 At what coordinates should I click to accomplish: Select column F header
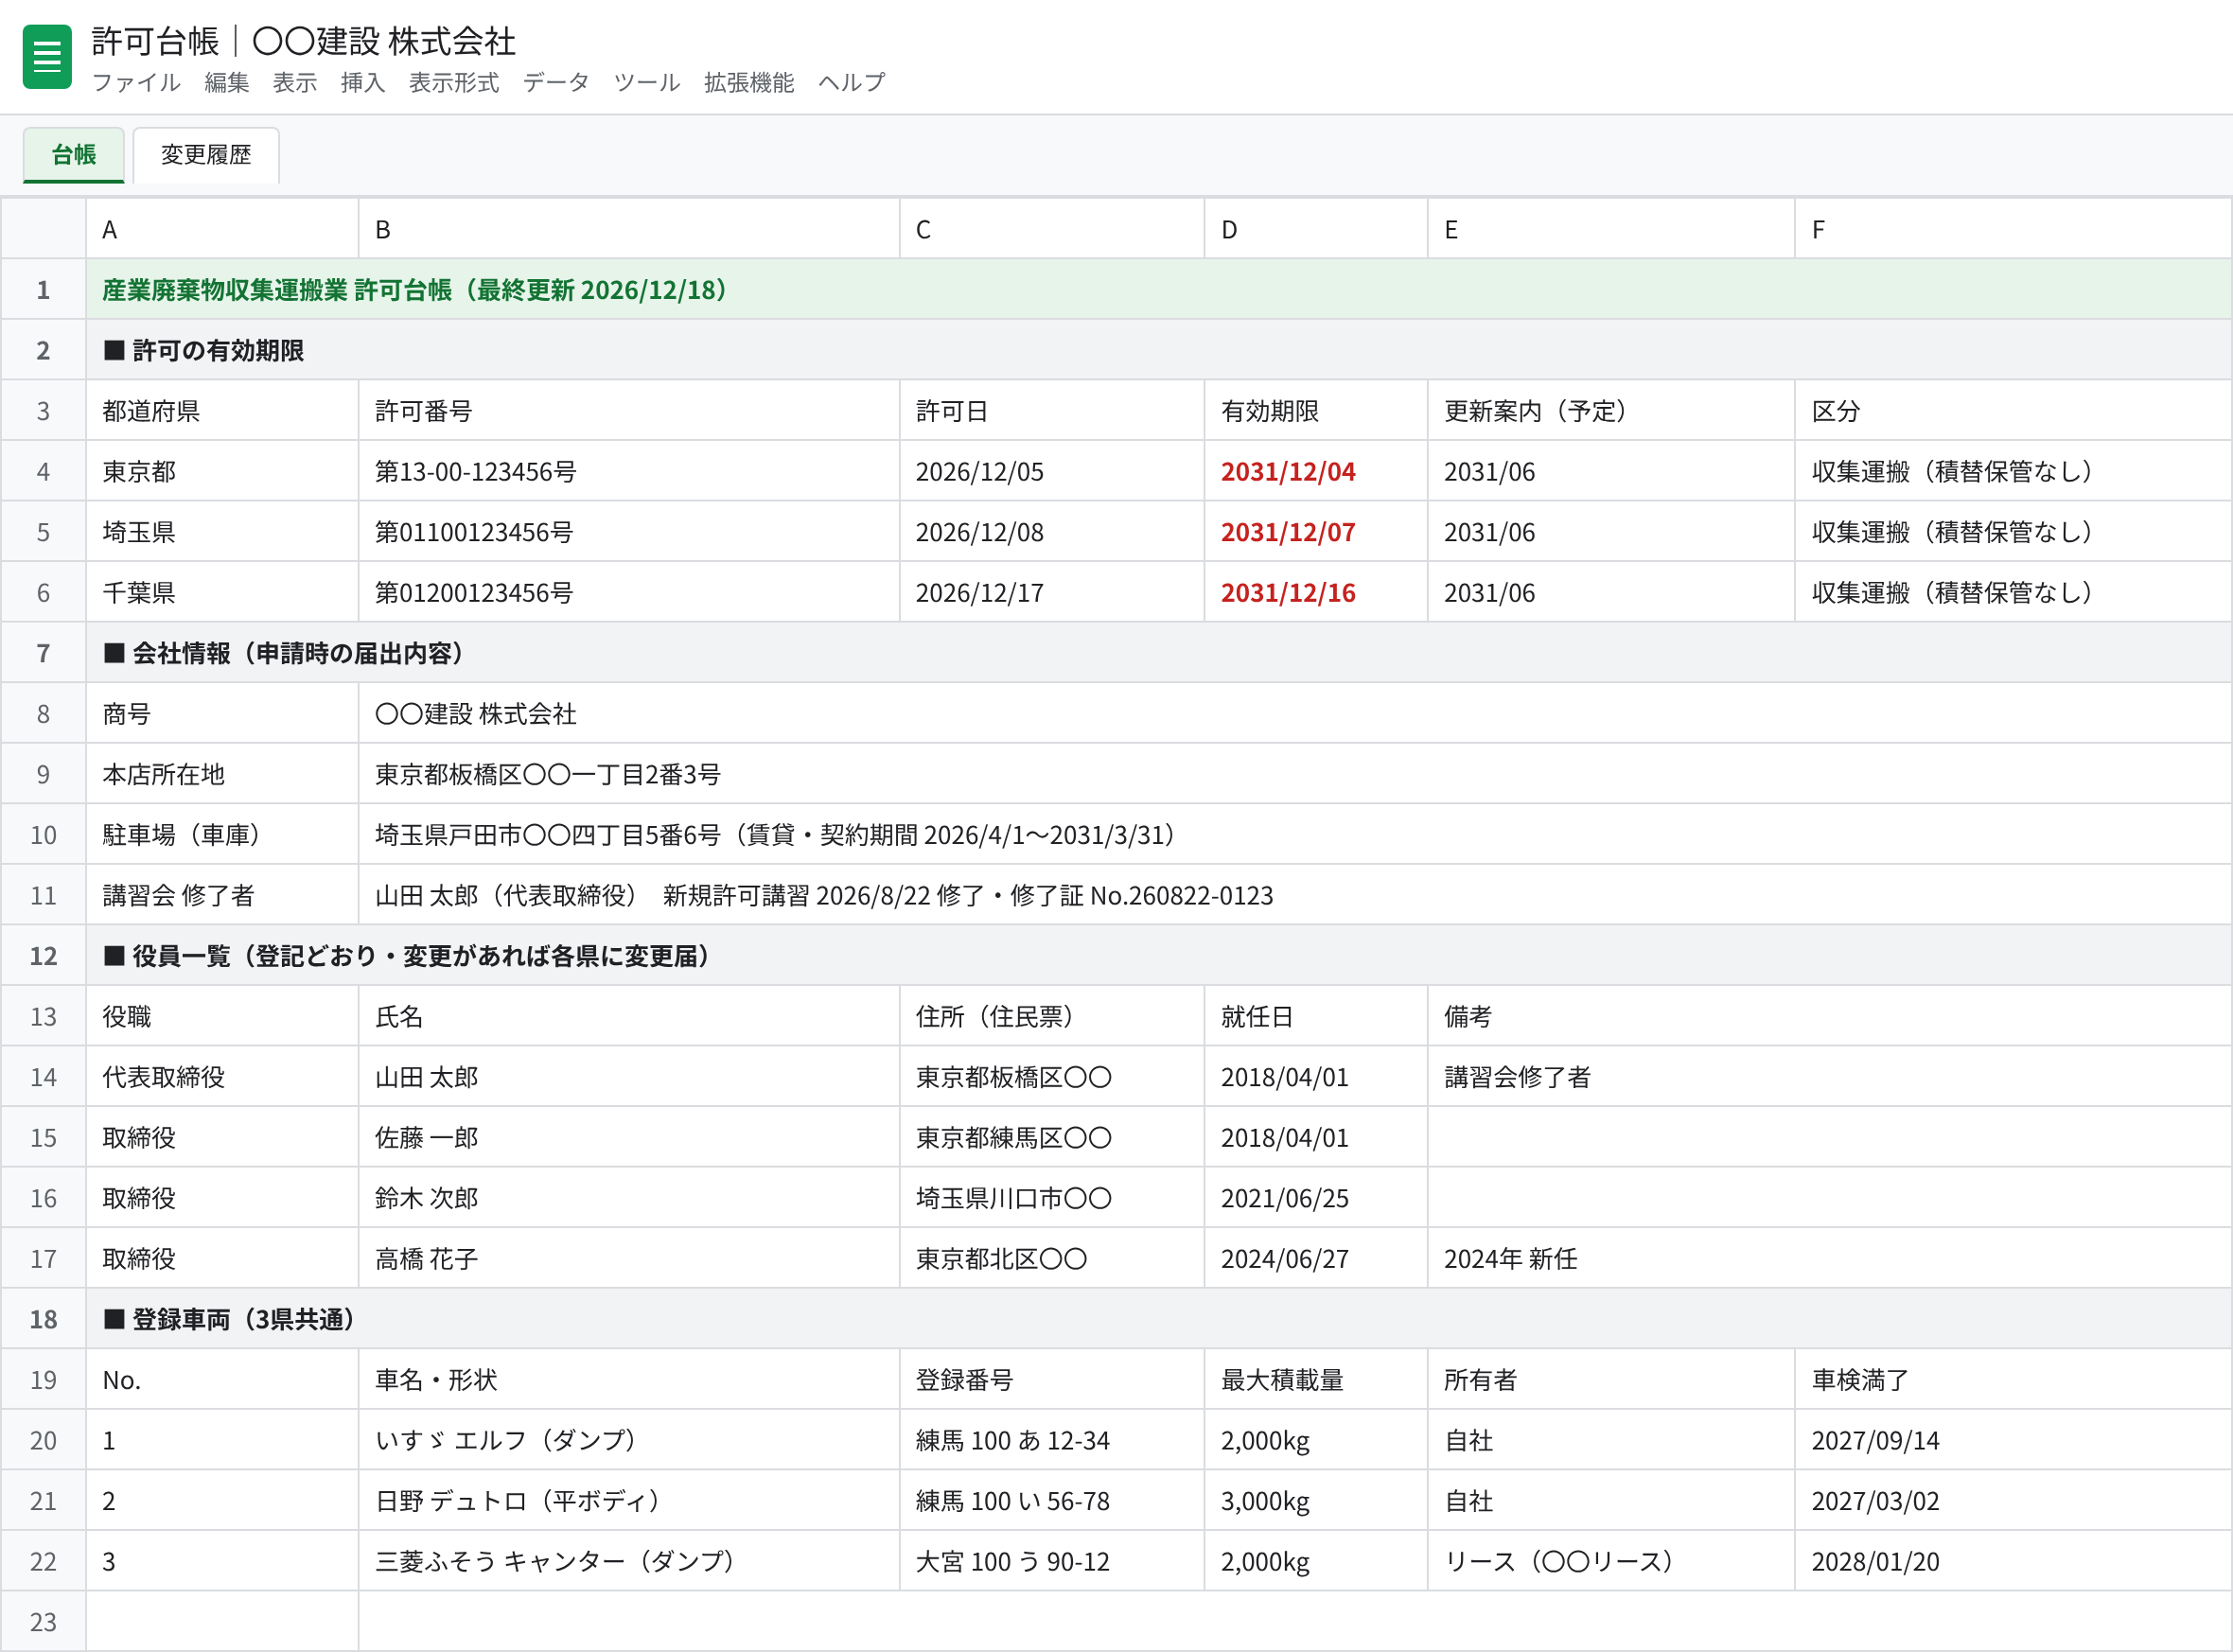tap(2013, 229)
